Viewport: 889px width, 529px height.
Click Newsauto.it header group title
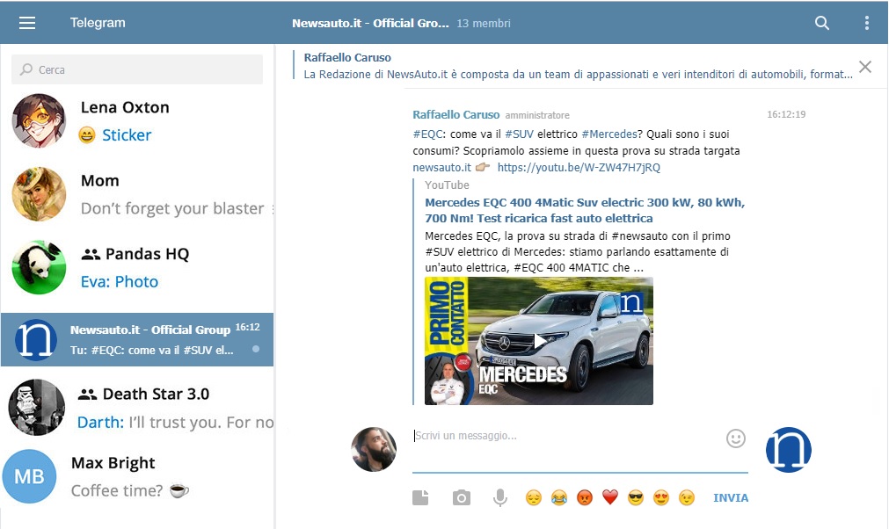click(370, 23)
